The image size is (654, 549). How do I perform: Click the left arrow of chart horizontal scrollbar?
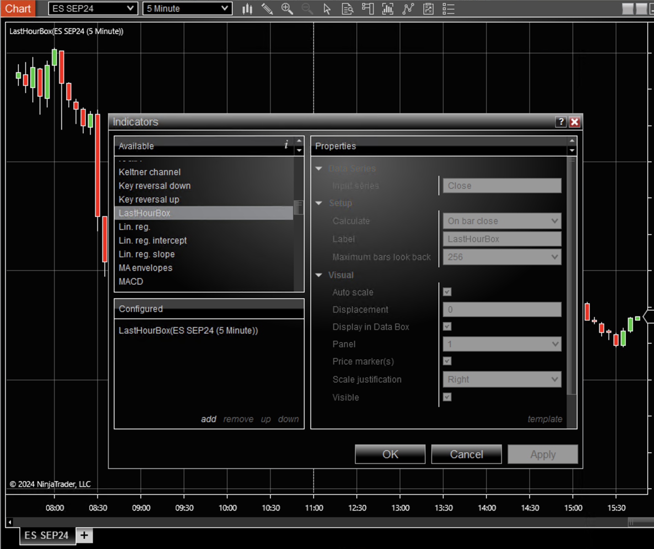[x=10, y=522]
